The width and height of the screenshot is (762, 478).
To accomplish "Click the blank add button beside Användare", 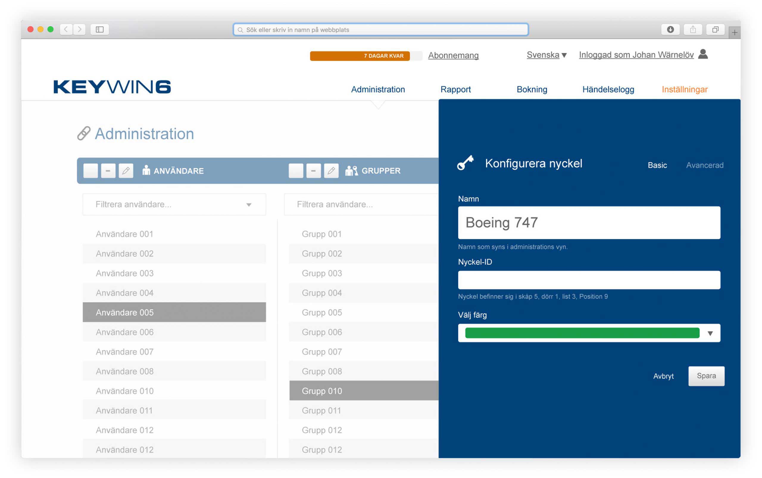I will (x=90, y=171).
